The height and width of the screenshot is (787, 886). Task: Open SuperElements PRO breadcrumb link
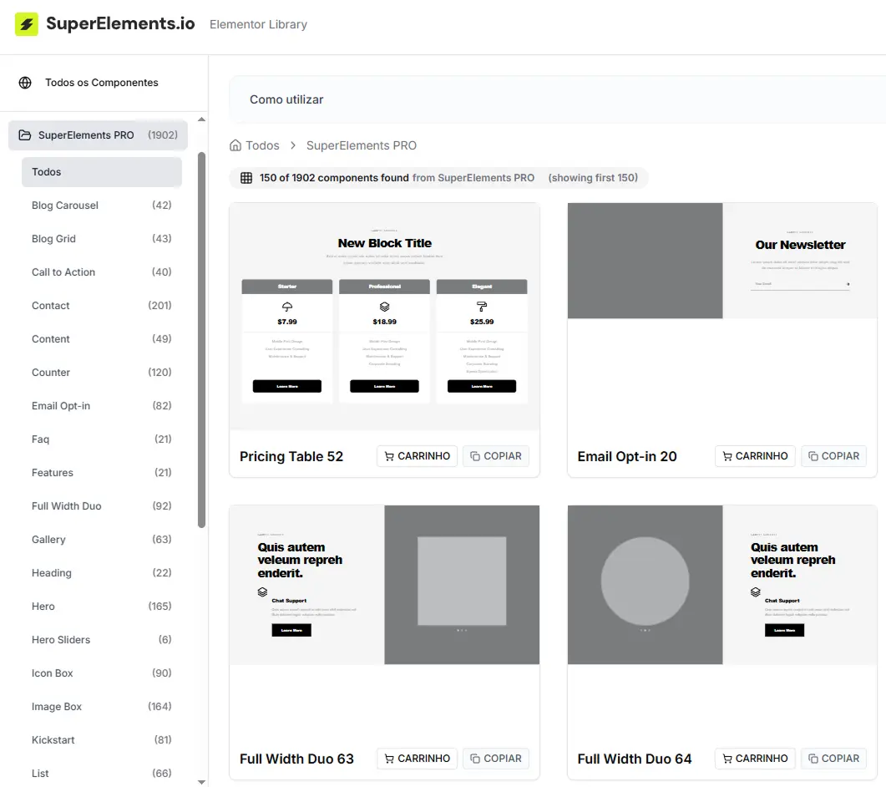click(x=361, y=145)
